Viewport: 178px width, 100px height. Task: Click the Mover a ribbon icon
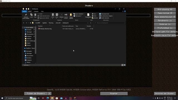[x=53, y=16]
